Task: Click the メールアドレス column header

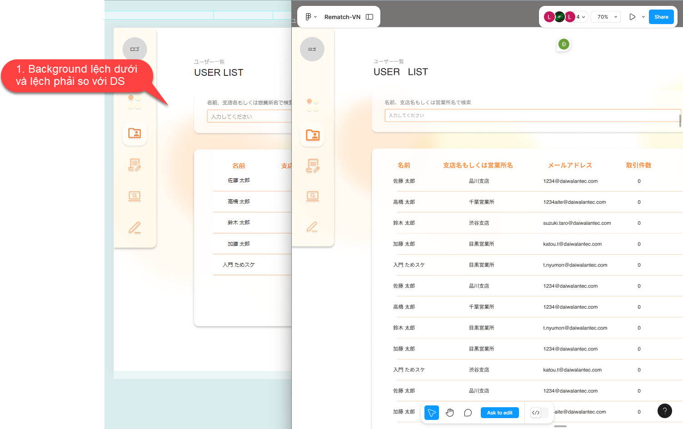Action: click(x=570, y=165)
